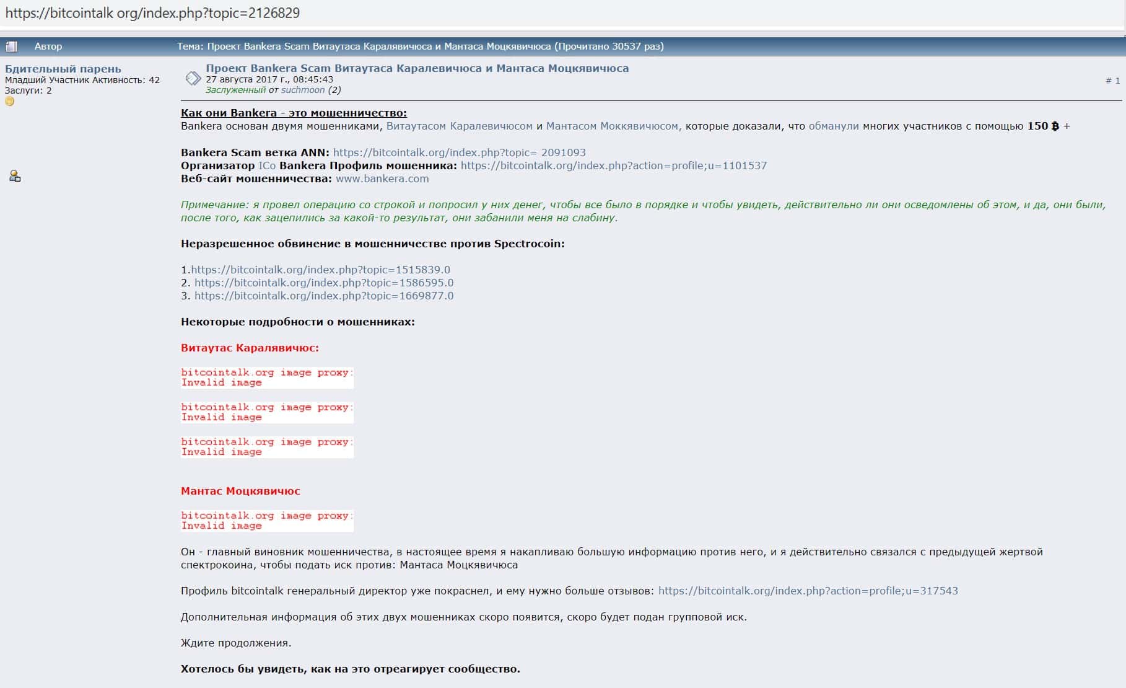
Task: Open the CEO profile link u=317543
Action: (x=808, y=591)
